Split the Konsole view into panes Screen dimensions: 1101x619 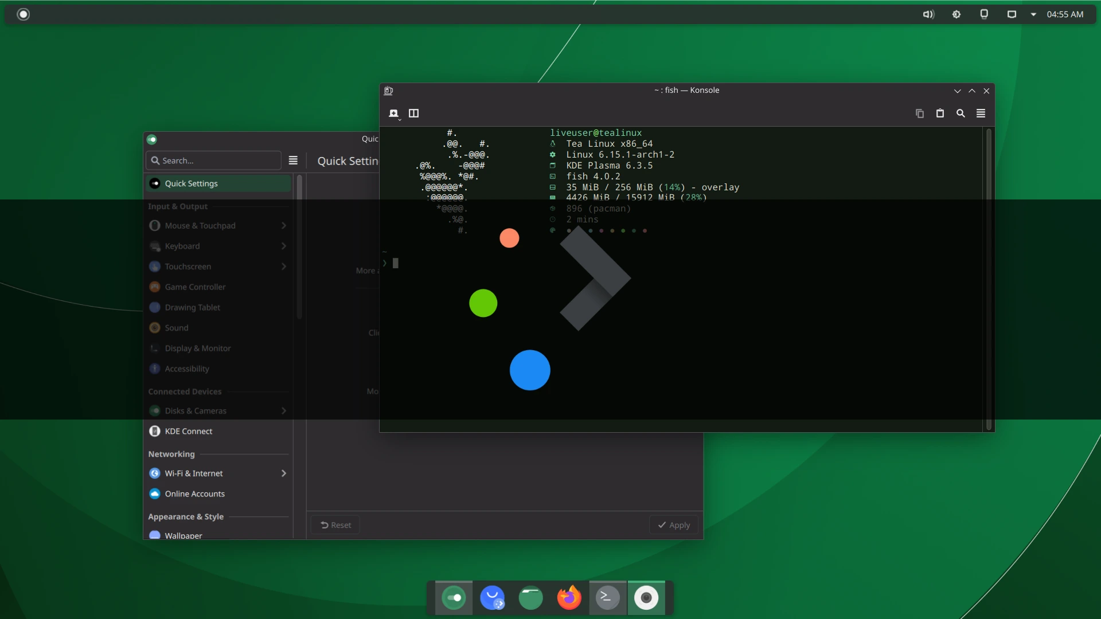tap(414, 113)
